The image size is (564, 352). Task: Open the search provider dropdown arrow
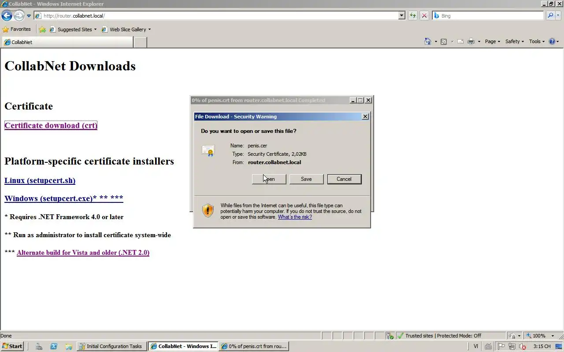coord(558,15)
